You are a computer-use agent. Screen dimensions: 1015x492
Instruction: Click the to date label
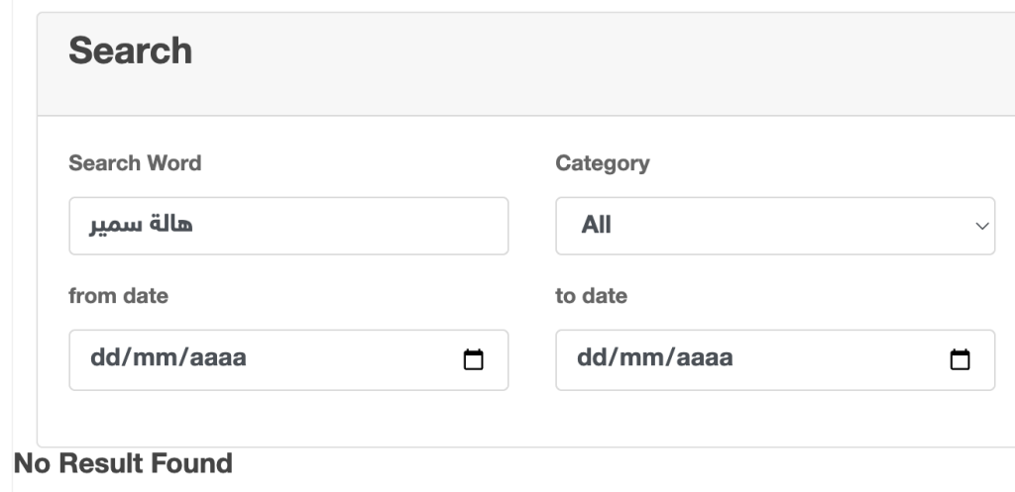click(591, 296)
